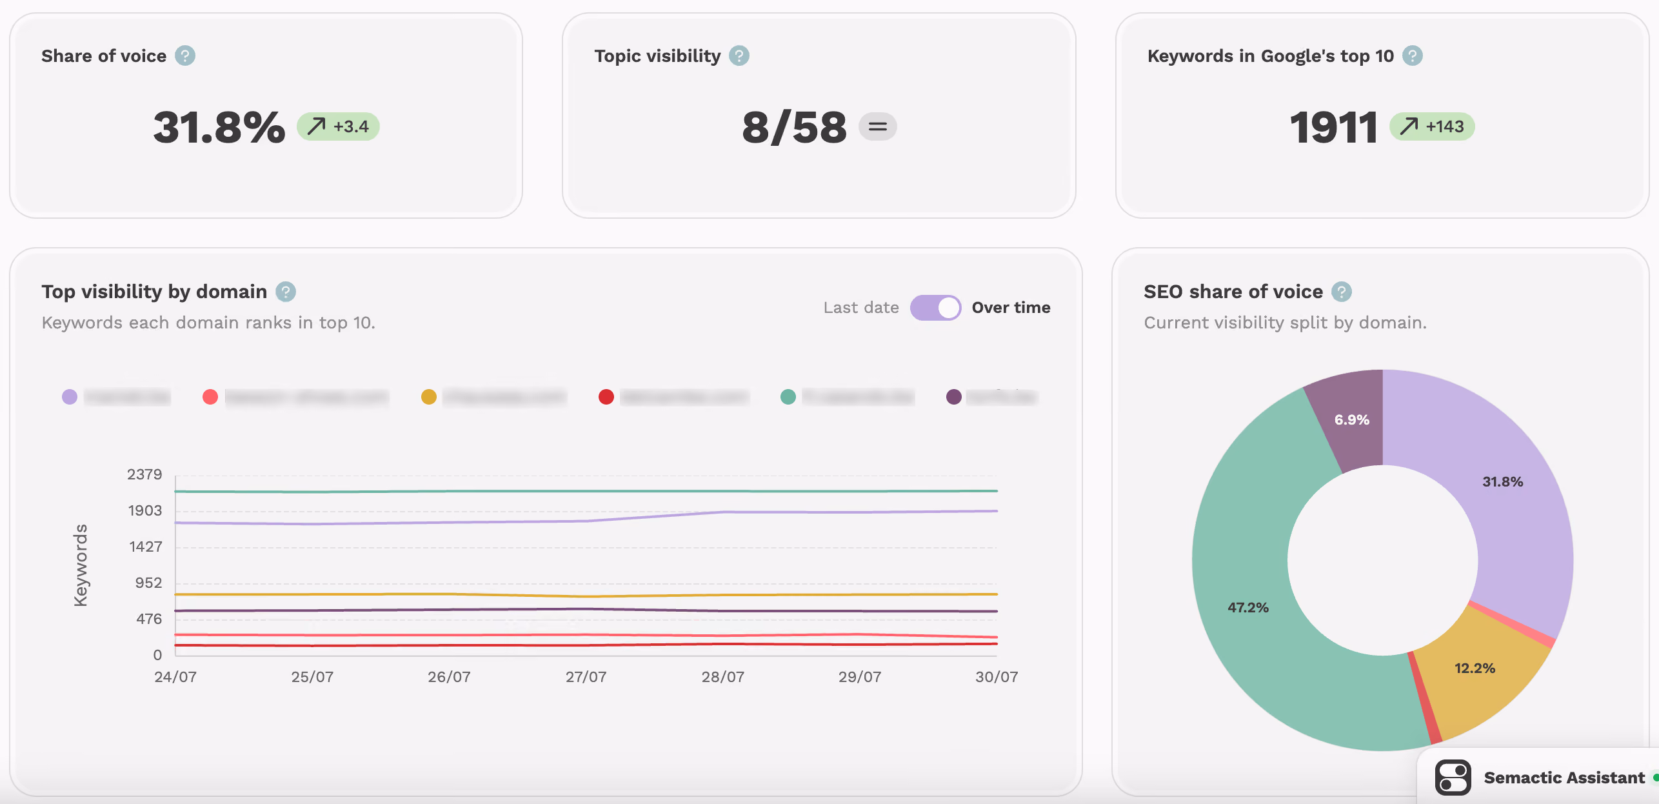
Task: Open the Share of voice help icon
Action: pyautogui.click(x=185, y=56)
